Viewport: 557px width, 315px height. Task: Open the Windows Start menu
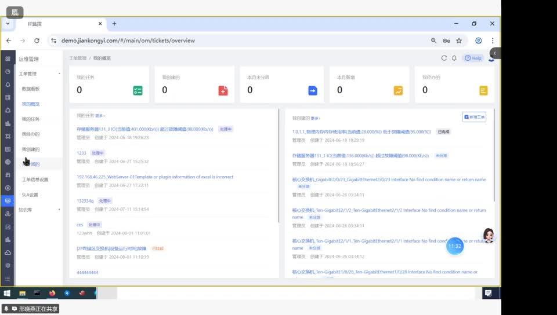[7, 294]
